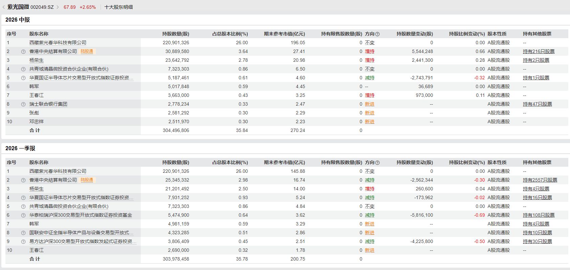Click the 持有1只股票 link
Viewport: 570px width, 270px height.
536,78
